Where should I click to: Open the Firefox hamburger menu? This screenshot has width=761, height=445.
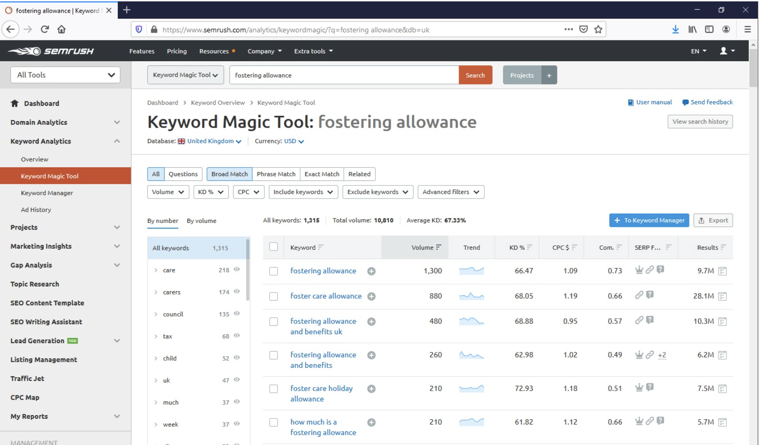[747, 29]
